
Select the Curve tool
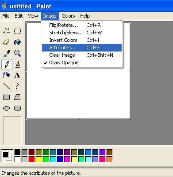click(17, 86)
